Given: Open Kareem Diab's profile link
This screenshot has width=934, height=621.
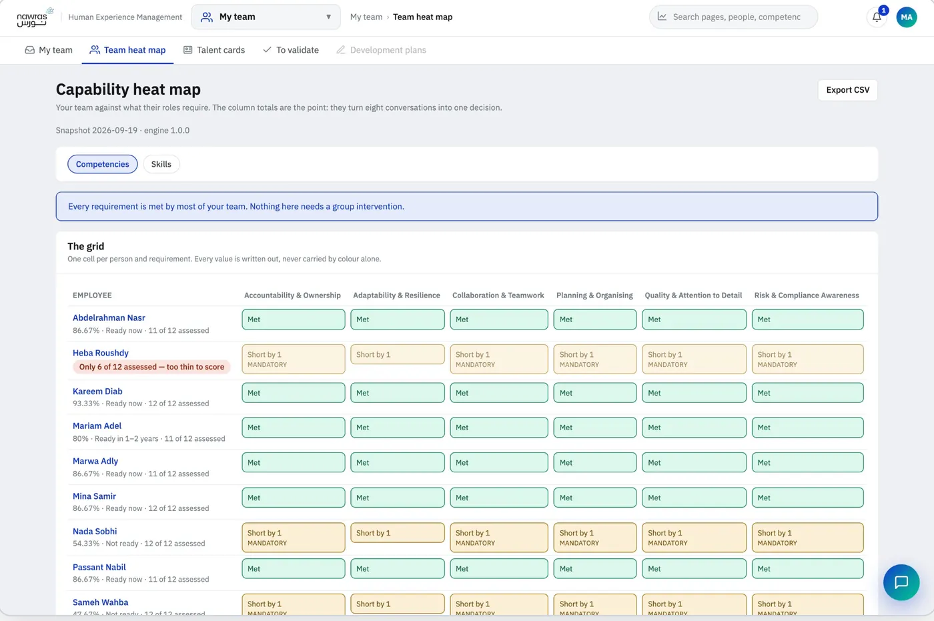Looking at the screenshot, I should point(97,392).
